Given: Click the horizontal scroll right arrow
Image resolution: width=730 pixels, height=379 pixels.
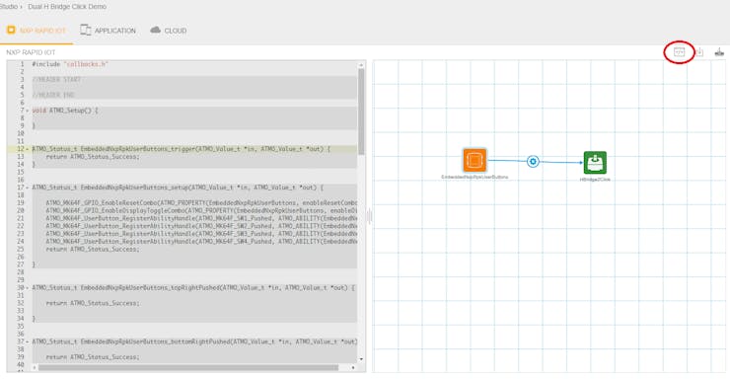Looking at the screenshot, I should [x=353, y=367].
